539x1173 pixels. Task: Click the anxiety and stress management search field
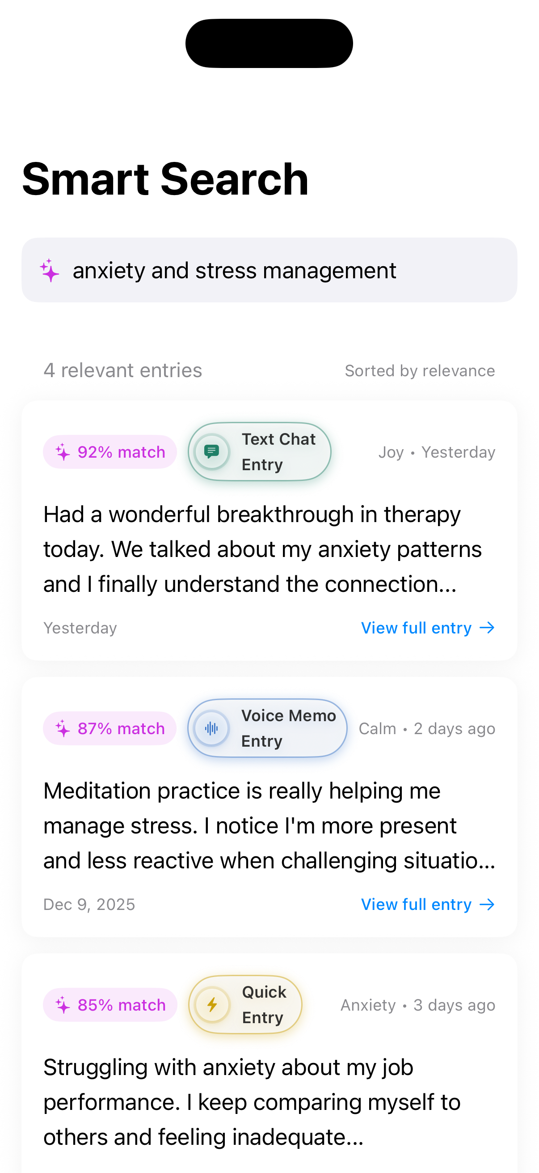tap(270, 270)
